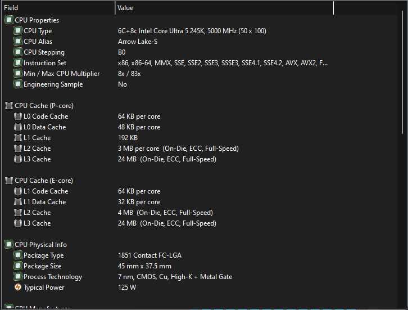Click the CPU Cache (E-core) group icon
This screenshot has height=310, width=408.
point(9,180)
